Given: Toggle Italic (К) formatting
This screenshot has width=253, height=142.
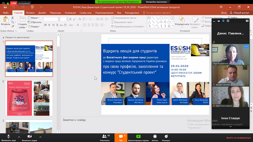Looking at the screenshot, I should [x=49, y=25].
